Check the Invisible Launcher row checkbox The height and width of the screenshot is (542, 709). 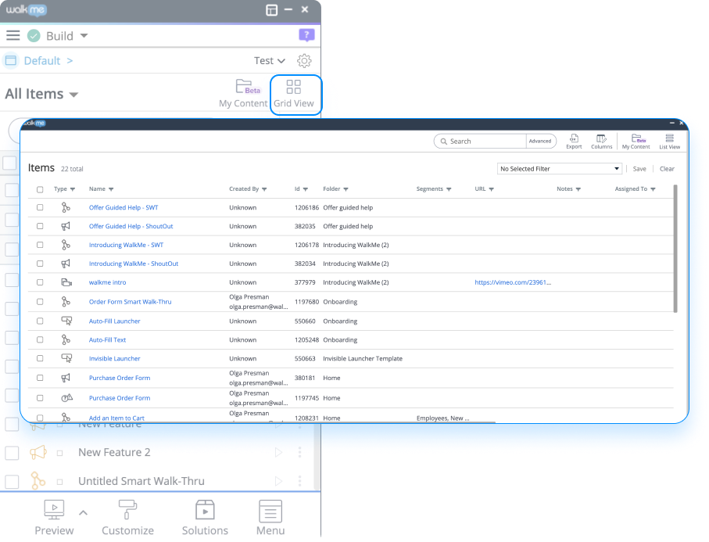point(40,358)
